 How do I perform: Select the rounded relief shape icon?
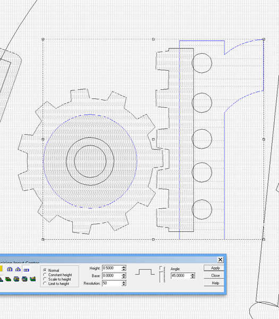(x=10, y=269)
